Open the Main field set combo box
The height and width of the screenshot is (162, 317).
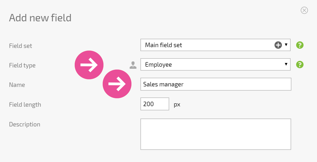pyautogui.click(x=215, y=45)
